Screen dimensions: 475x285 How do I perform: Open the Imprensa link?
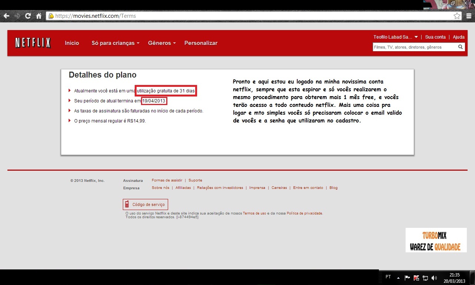click(x=257, y=188)
